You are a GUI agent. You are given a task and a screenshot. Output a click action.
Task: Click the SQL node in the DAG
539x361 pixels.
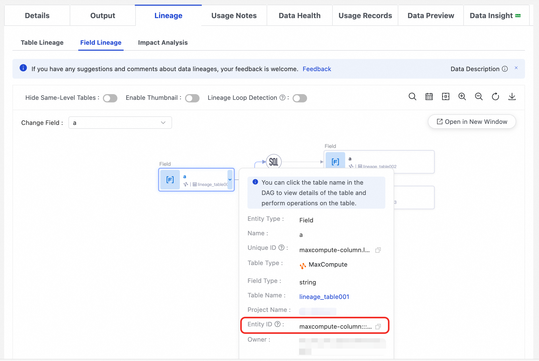[274, 162]
